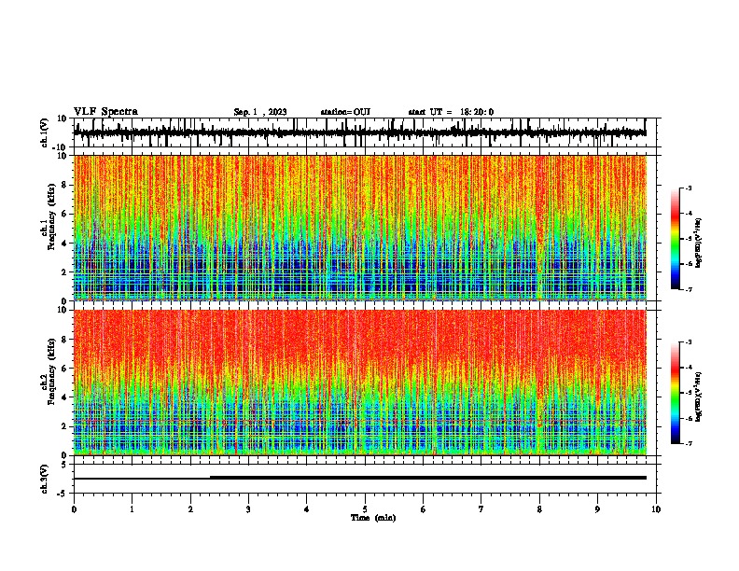The image size is (739, 571).
Task: Click time-axis tick label "0" at the bottom
Action: 74,509
